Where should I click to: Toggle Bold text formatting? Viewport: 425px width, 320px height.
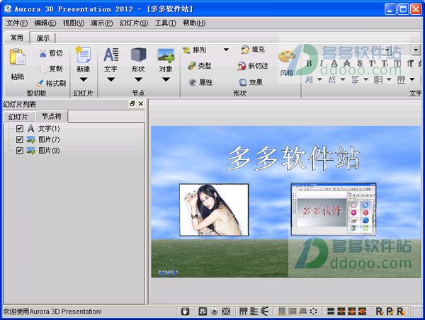pos(309,64)
